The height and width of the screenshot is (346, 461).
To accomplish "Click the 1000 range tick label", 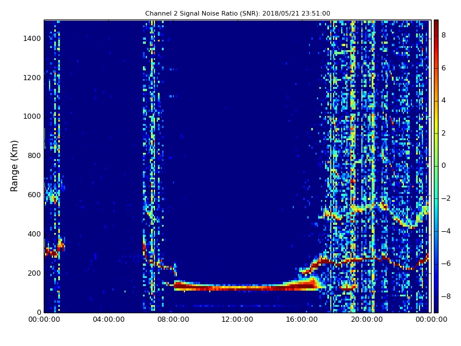I will click(x=32, y=116).
